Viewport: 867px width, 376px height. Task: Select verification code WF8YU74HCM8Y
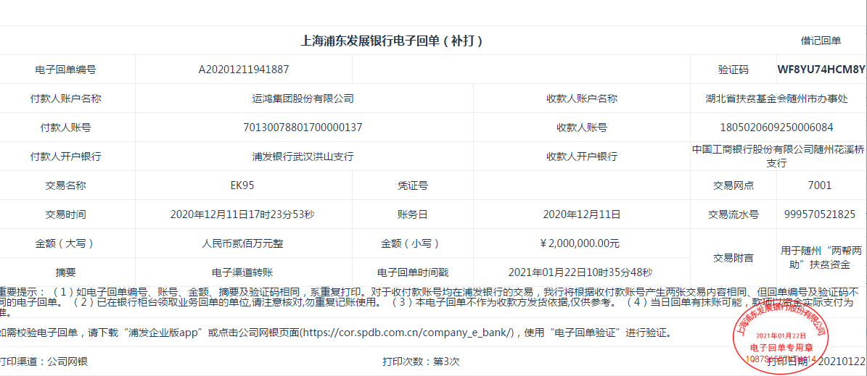point(821,70)
